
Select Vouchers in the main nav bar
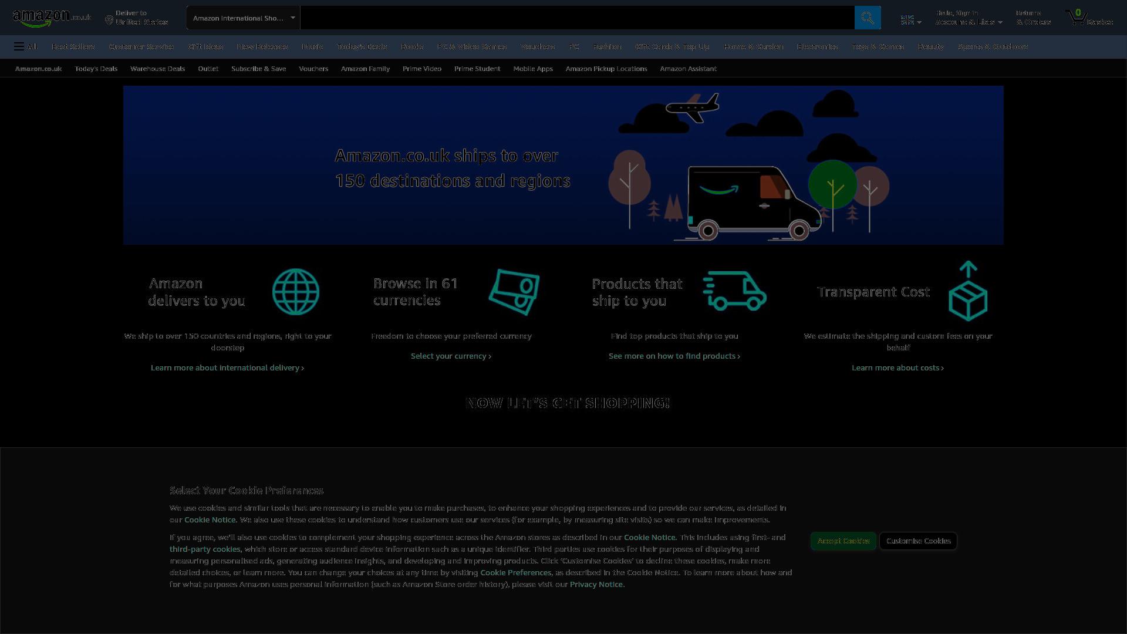click(x=538, y=46)
